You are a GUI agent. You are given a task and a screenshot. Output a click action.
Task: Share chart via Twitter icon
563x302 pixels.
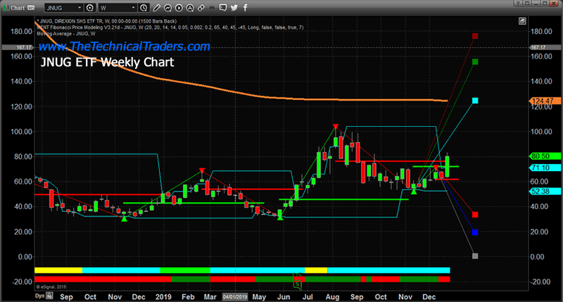(234, 8)
